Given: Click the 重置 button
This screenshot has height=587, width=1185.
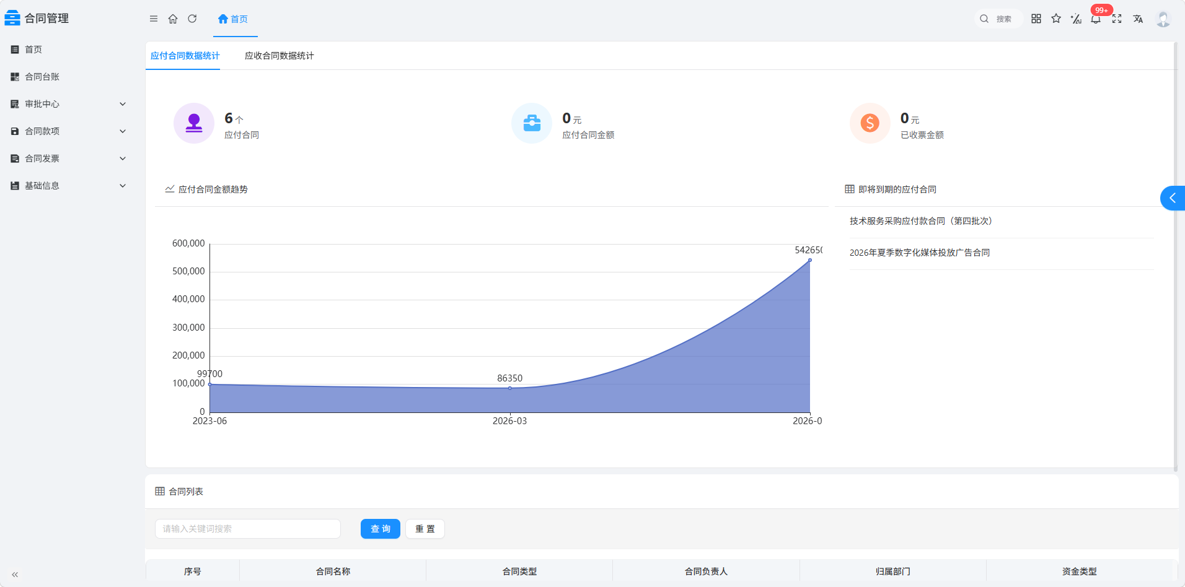Looking at the screenshot, I should 425,529.
